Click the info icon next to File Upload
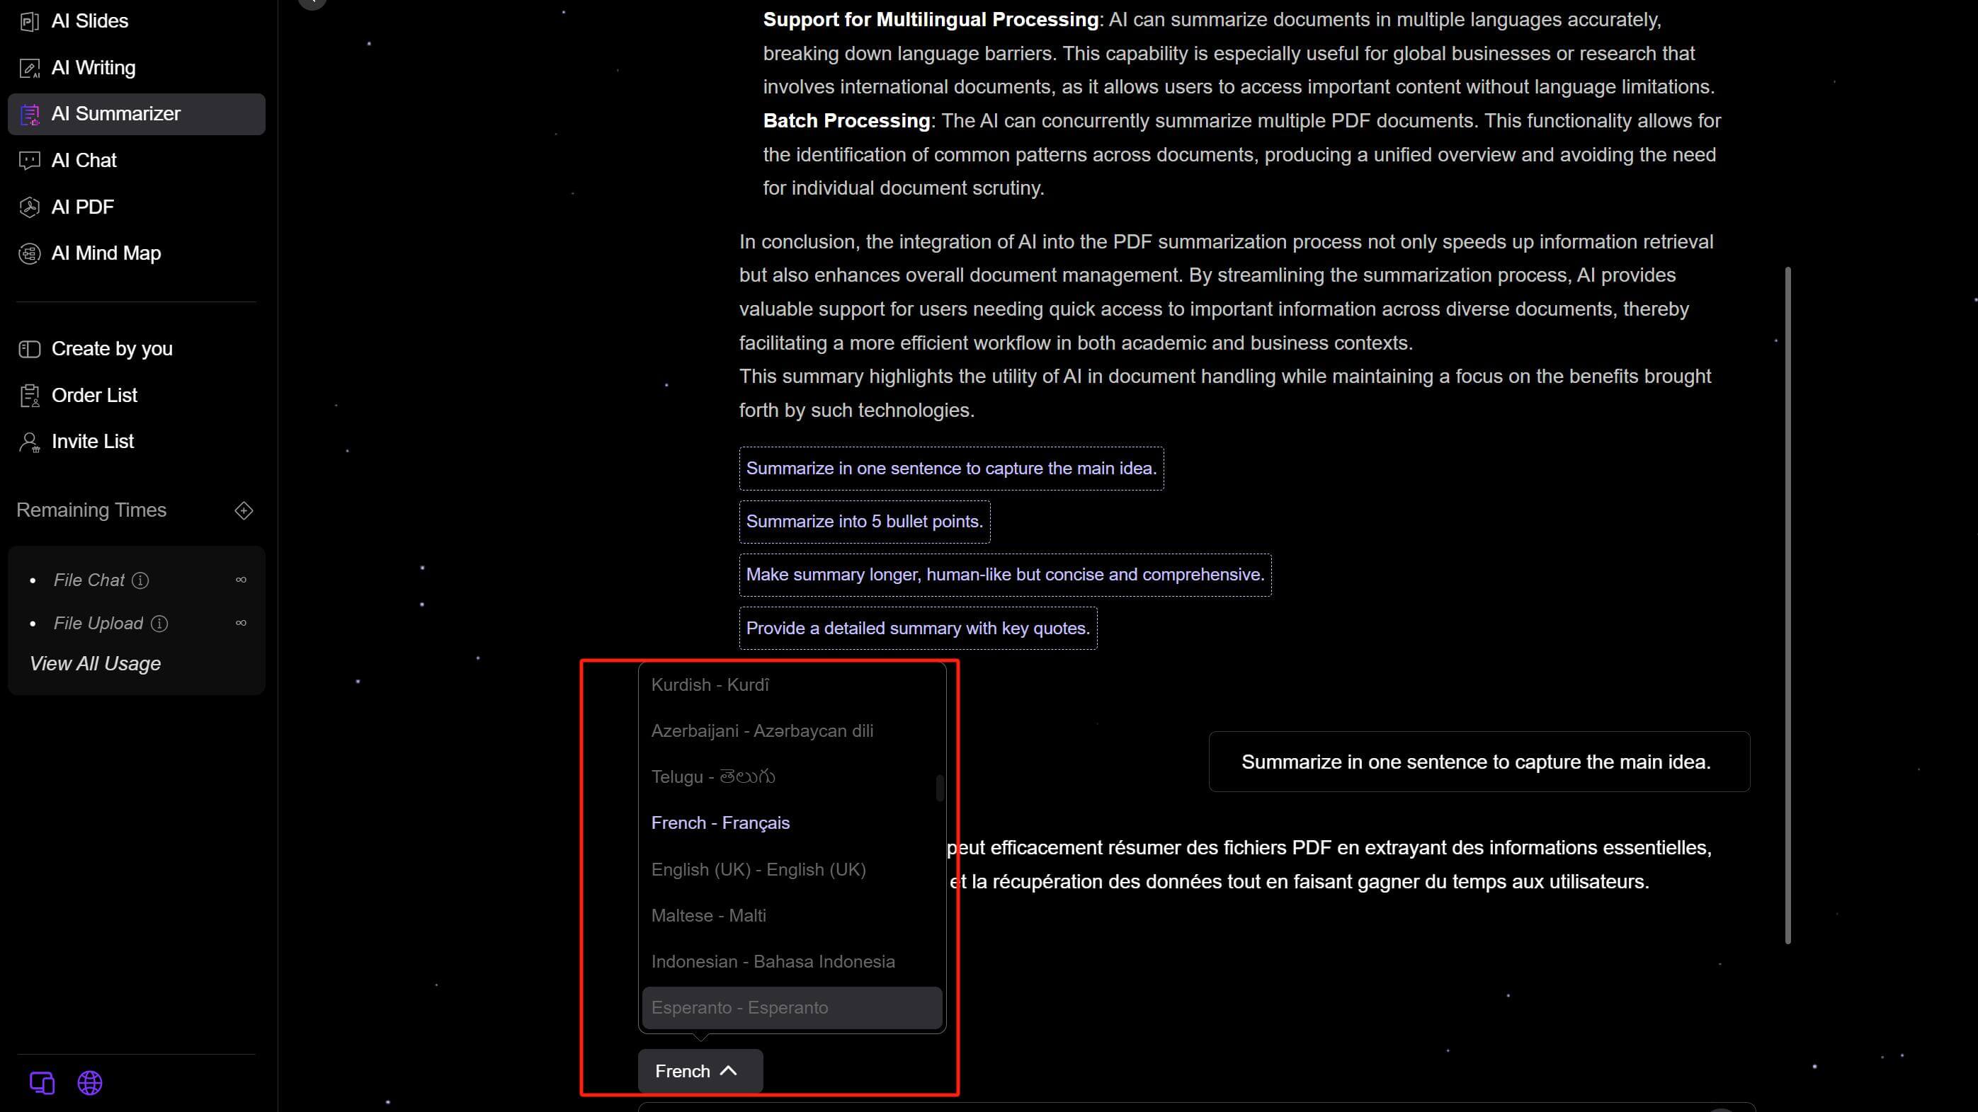Image resolution: width=1978 pixels, height=1112 pixels. [159, 624]
